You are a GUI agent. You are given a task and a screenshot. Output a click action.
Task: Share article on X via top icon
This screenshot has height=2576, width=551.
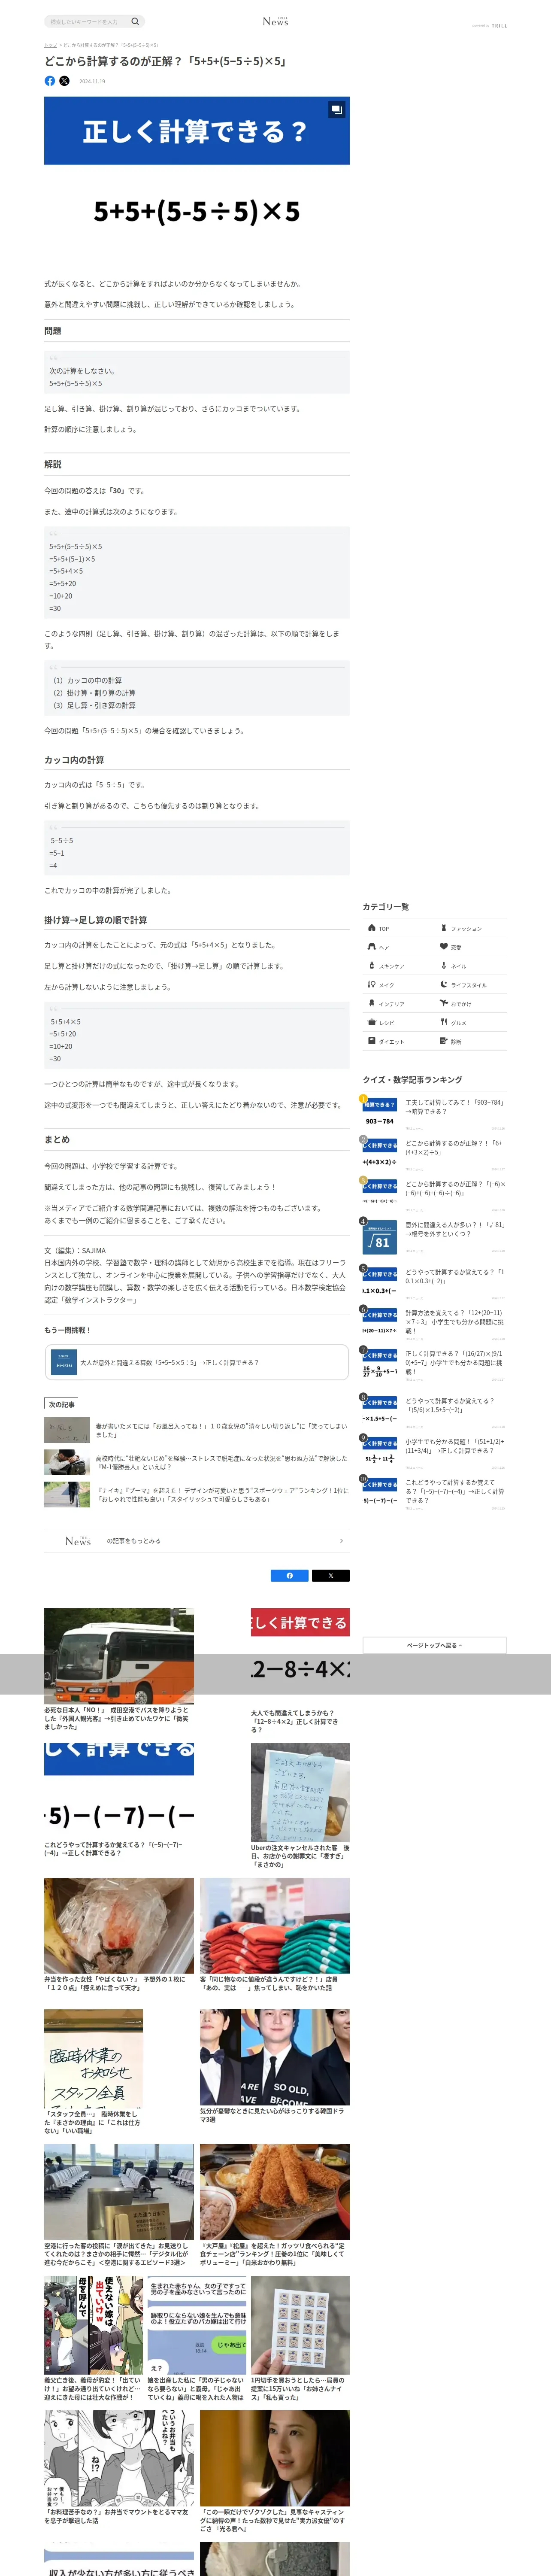click(x=64, y=81)
